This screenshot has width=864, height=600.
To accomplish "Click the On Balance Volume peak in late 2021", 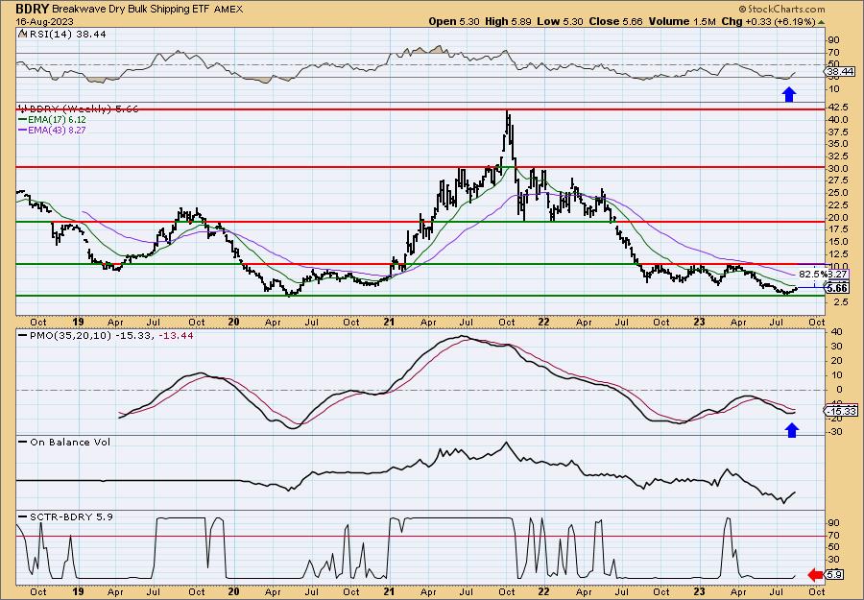I will point(506,443).
